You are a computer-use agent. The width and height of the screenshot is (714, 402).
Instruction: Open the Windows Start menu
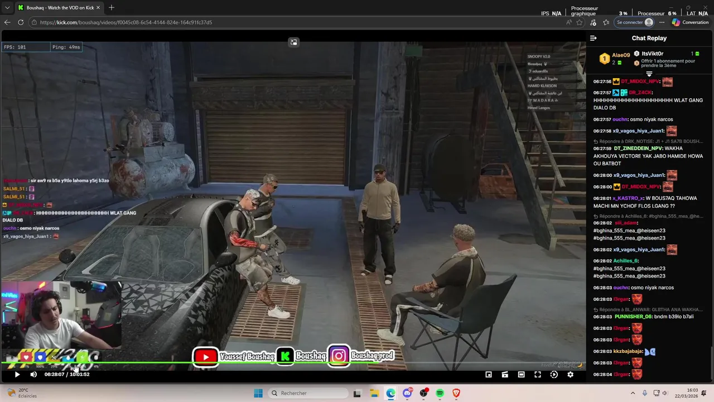(258, 393)
